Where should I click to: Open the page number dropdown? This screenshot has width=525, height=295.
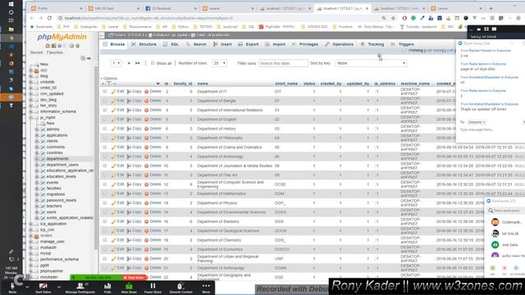pyautogui.click(x=116, y=63)
